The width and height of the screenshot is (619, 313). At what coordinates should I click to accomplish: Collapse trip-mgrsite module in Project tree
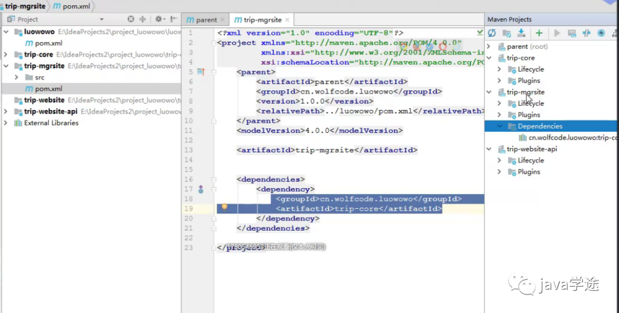(6, 66)
